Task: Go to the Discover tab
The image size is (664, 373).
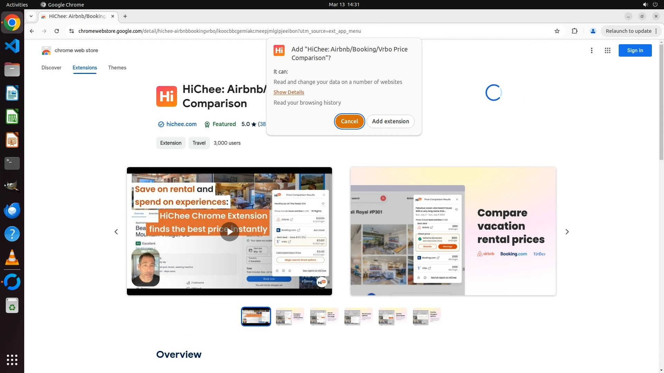Action: pos(51,68)
